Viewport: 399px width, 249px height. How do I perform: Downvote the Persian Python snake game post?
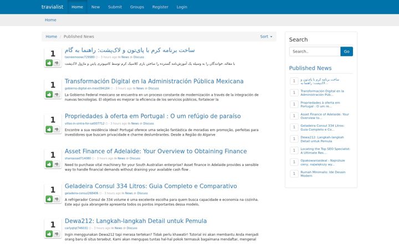pos(57,63)
